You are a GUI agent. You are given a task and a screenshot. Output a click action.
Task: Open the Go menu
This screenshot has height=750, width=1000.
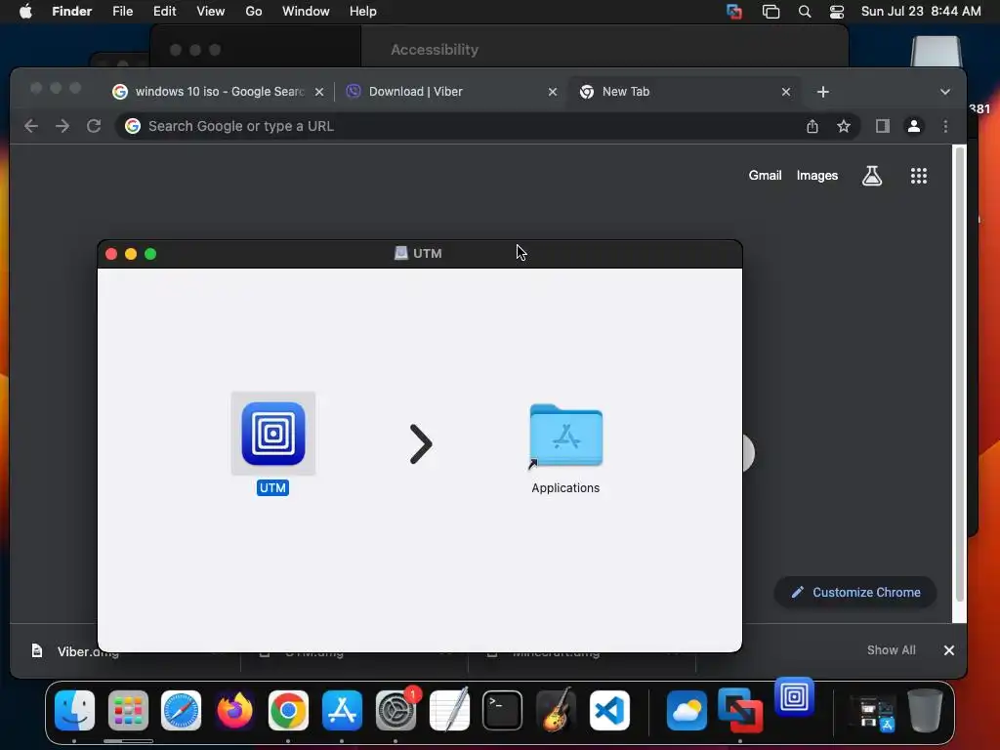[x=254, y=12]
